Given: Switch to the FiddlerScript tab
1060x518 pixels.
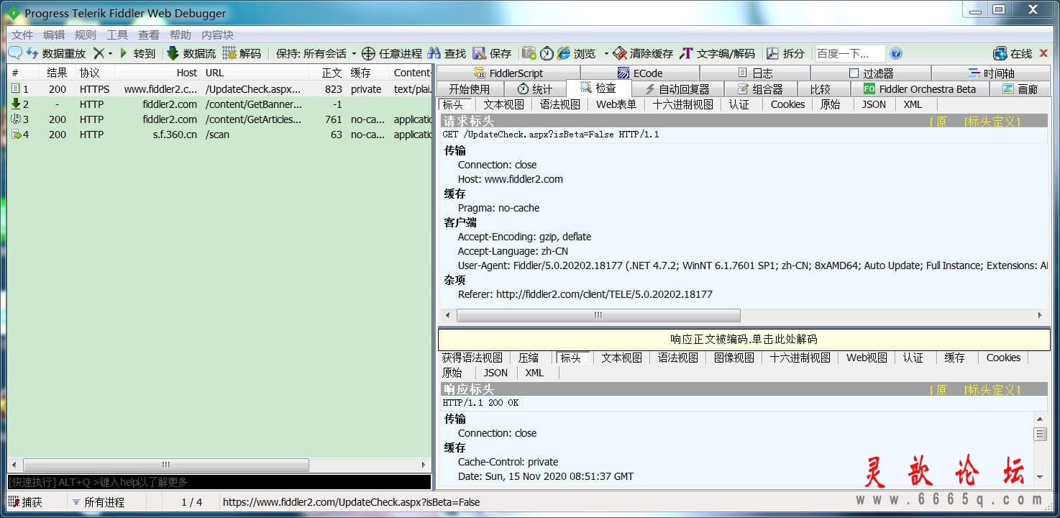Looking at the screenshot, I should pos(508,73).
